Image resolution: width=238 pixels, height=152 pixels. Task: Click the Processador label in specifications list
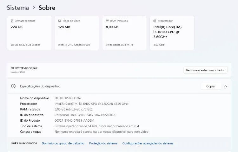29,104
